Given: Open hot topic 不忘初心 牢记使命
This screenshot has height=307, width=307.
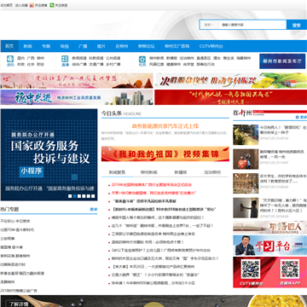Looking at the screenshot, I should [x=15, y=221].
